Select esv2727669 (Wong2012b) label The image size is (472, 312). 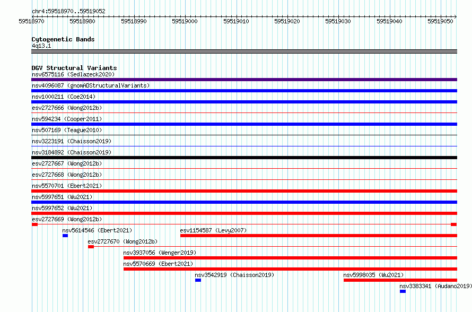(x=67, y=219)
